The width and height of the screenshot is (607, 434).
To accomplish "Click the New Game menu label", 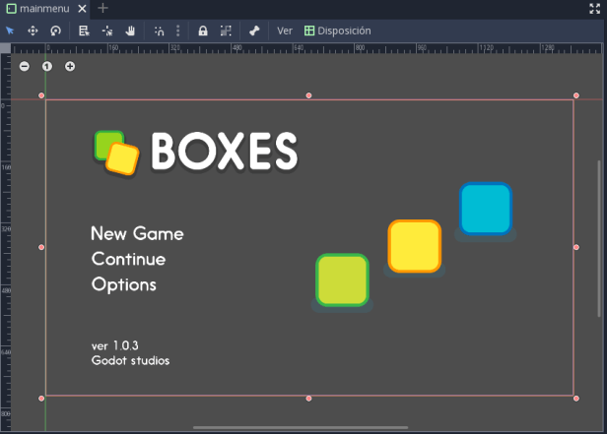I will [x=137, y=233].
